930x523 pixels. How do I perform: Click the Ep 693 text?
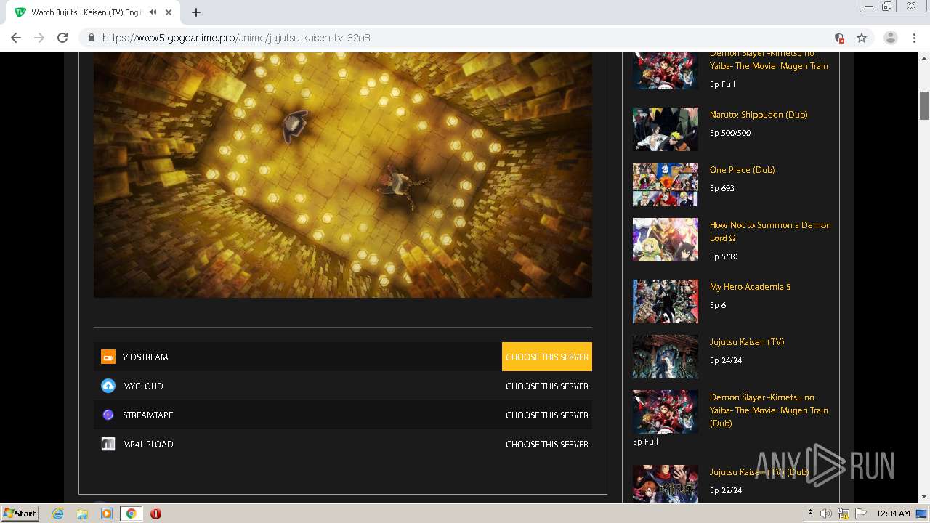[722, 188]
